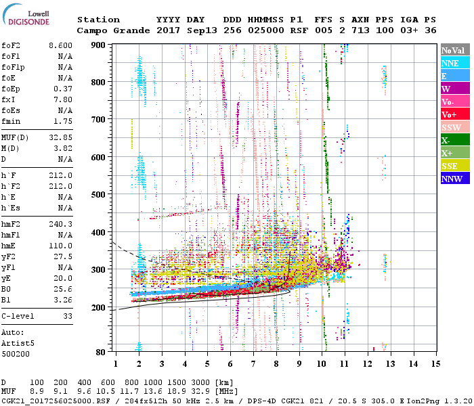Select the NNW dark blue legend swatch
474x406 pixels.
(x=455, y=178)
